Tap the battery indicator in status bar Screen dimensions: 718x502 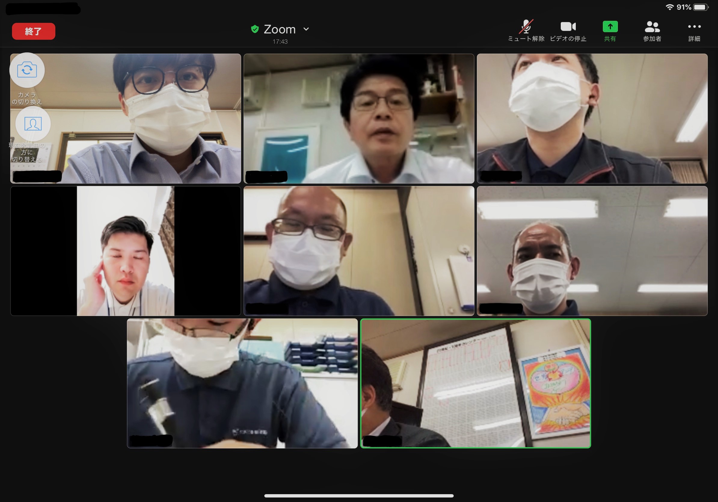click(701, 7)
